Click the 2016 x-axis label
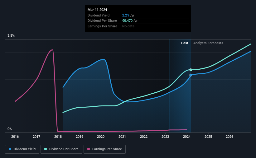This screenshot has width=256, height=158. (15, 137)
